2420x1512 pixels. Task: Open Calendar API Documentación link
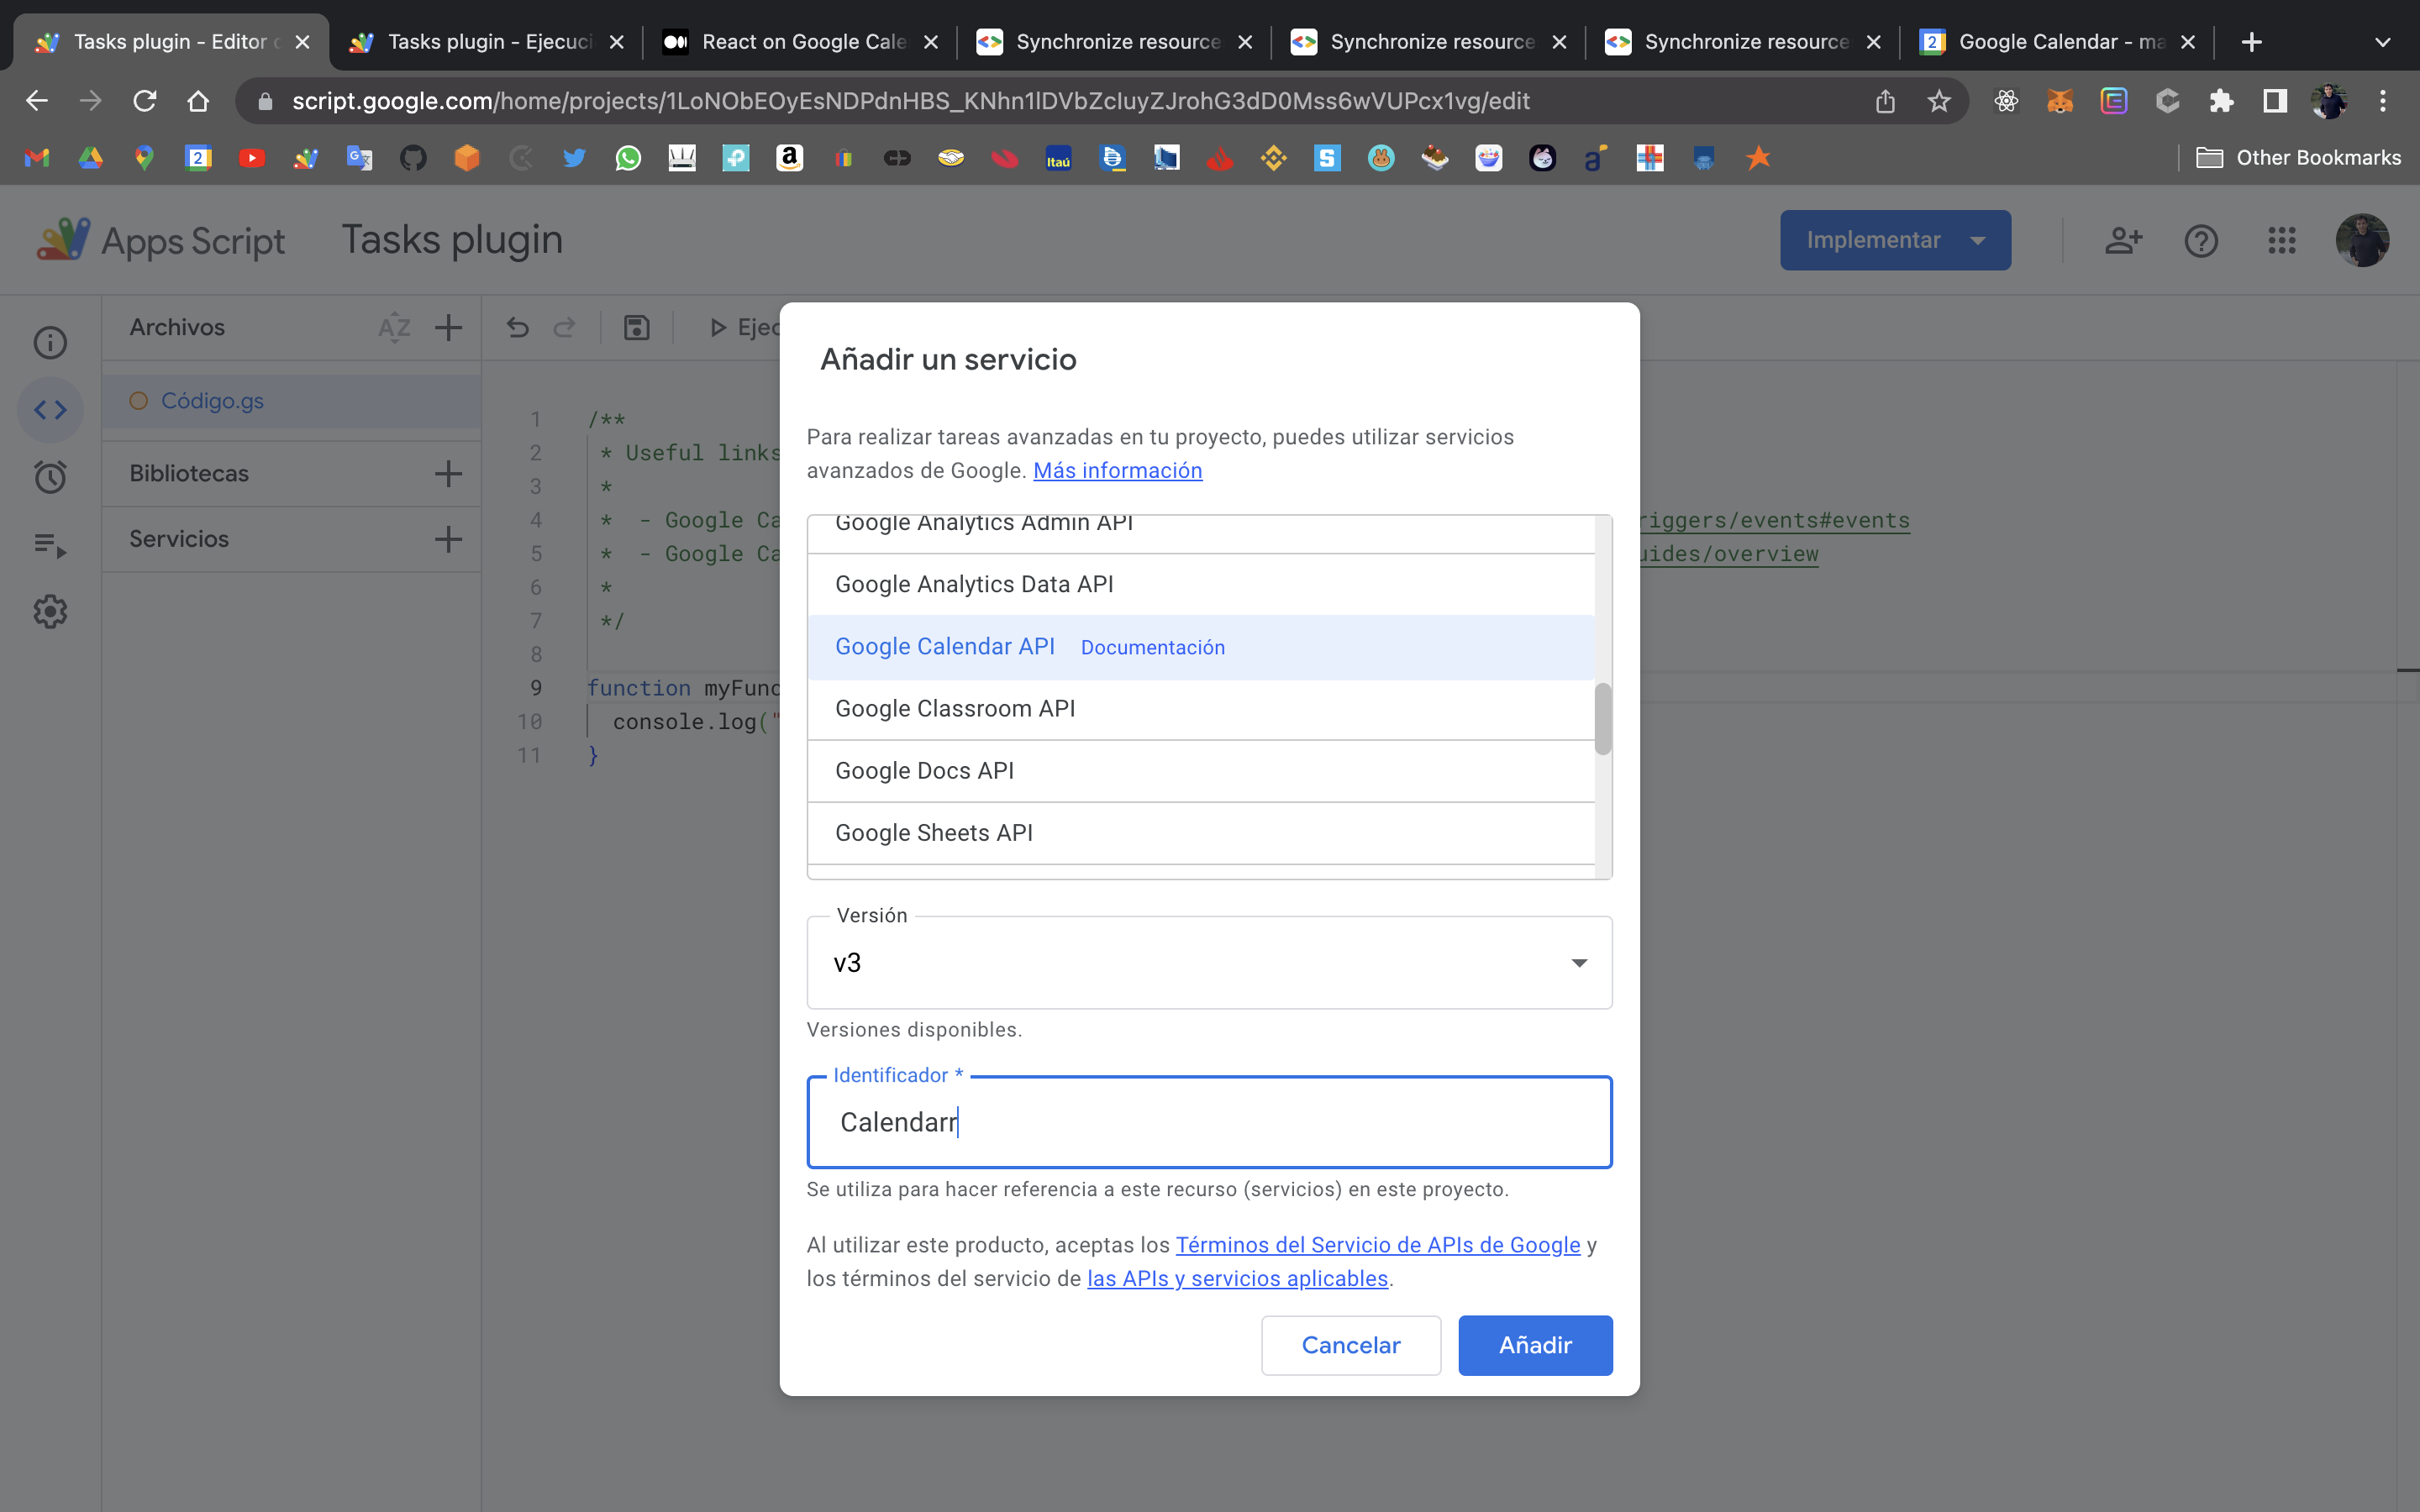[x=1153, y=648]
